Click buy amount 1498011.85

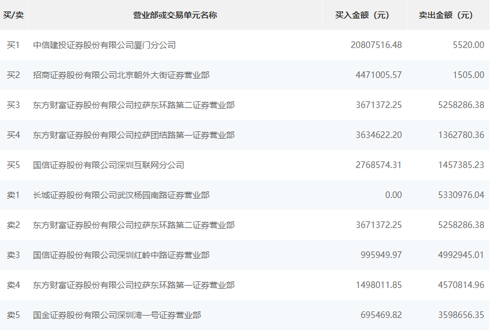(x=379, y=285)
